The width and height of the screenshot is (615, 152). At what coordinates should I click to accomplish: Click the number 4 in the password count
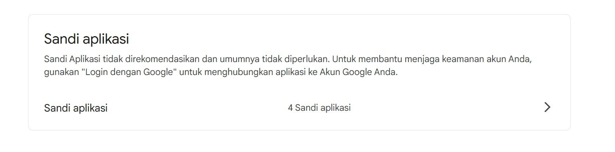click(290, 108)
